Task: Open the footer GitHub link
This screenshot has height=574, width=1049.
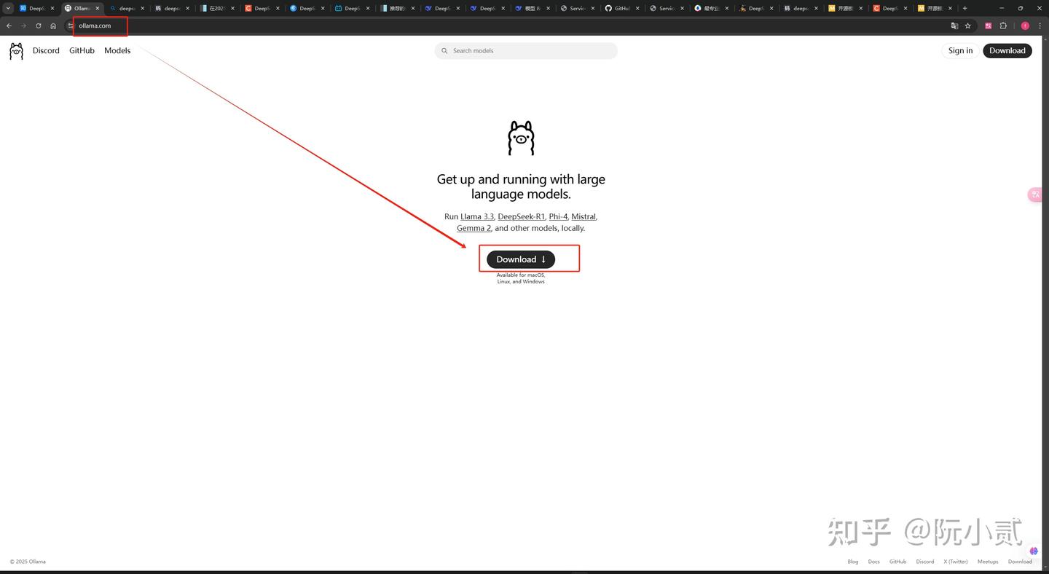Action: pos(898,562)
